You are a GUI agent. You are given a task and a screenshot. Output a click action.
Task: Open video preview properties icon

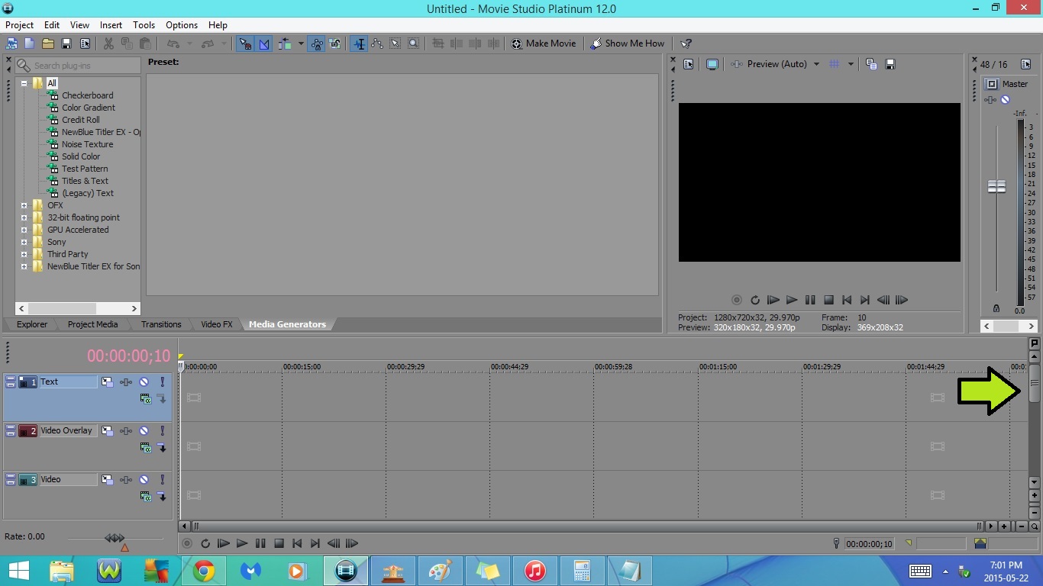click(688, 64)
